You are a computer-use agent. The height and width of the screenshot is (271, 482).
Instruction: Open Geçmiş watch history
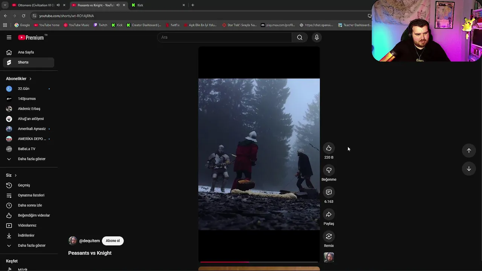click(29, 185)
